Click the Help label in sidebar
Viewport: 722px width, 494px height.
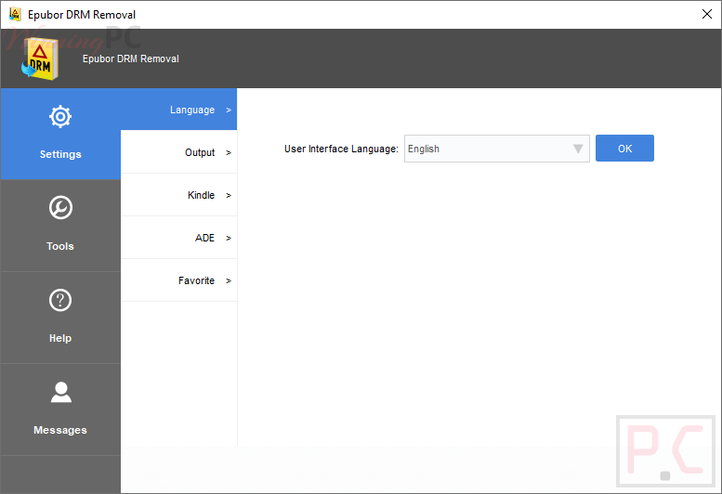(x=60, y=338)
